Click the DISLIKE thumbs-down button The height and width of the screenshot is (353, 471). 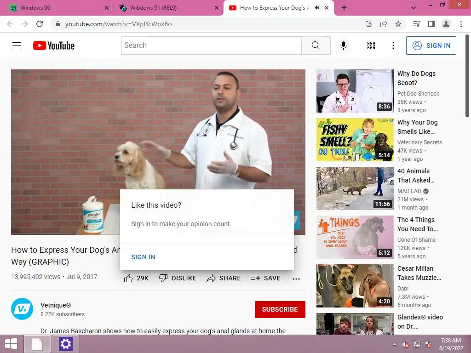(x=178, y=278)
